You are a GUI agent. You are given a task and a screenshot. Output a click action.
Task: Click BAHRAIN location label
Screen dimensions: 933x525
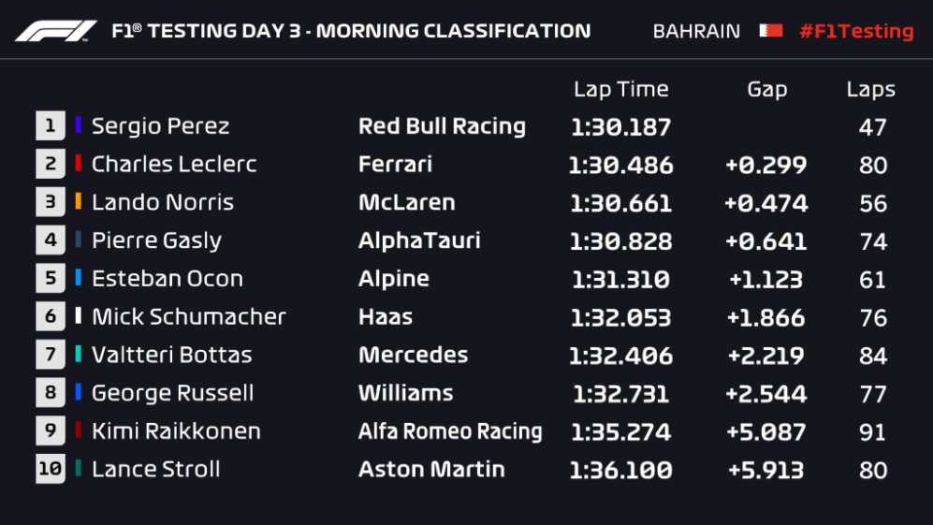(696, 31)
